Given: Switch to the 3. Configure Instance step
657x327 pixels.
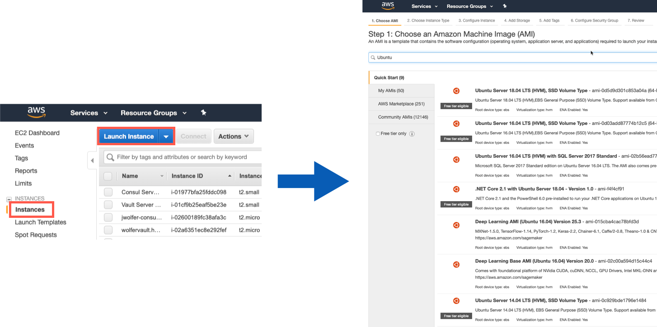Looking at the screenshot, I should [477, 21].
